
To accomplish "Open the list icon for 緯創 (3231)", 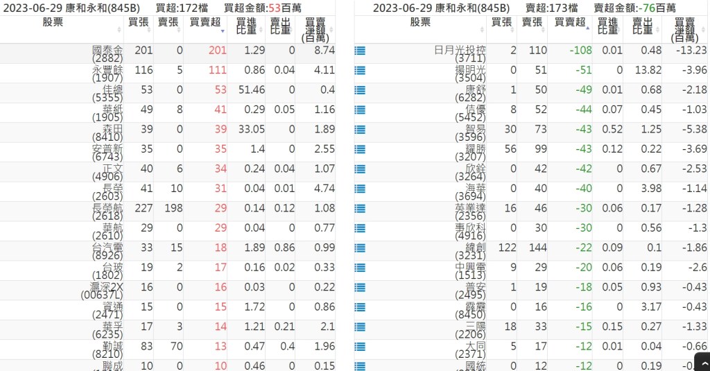I will (360, 248).
